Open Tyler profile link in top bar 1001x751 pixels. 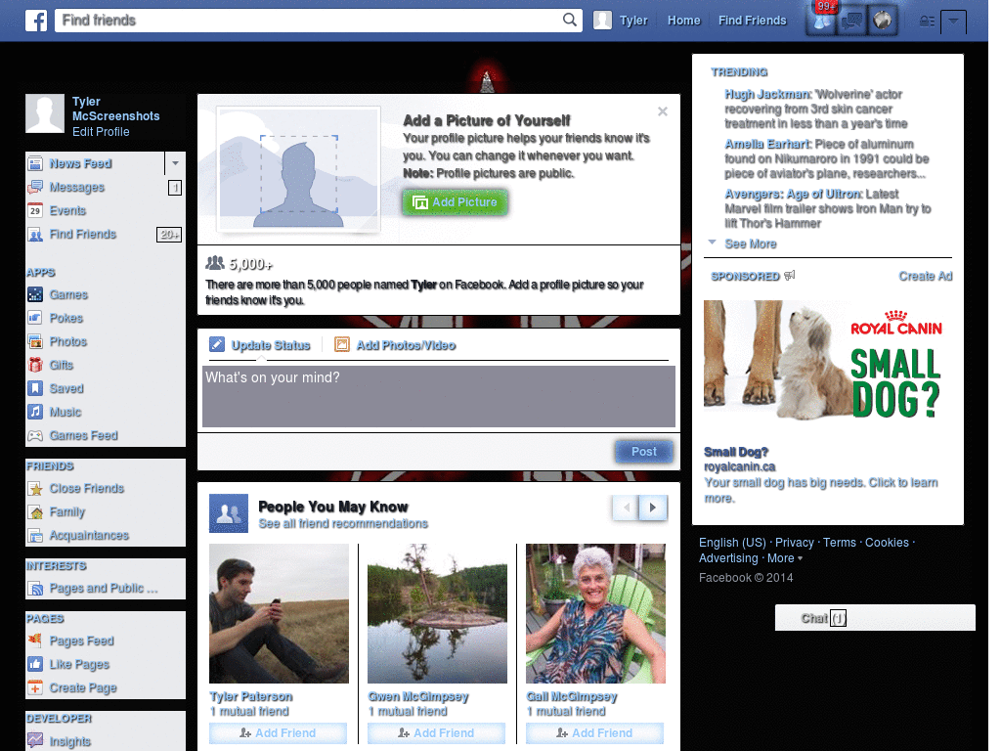tap(633, 21)
